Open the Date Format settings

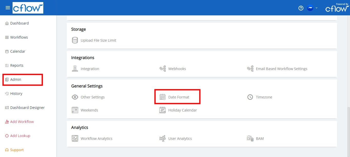click(178, 97)
